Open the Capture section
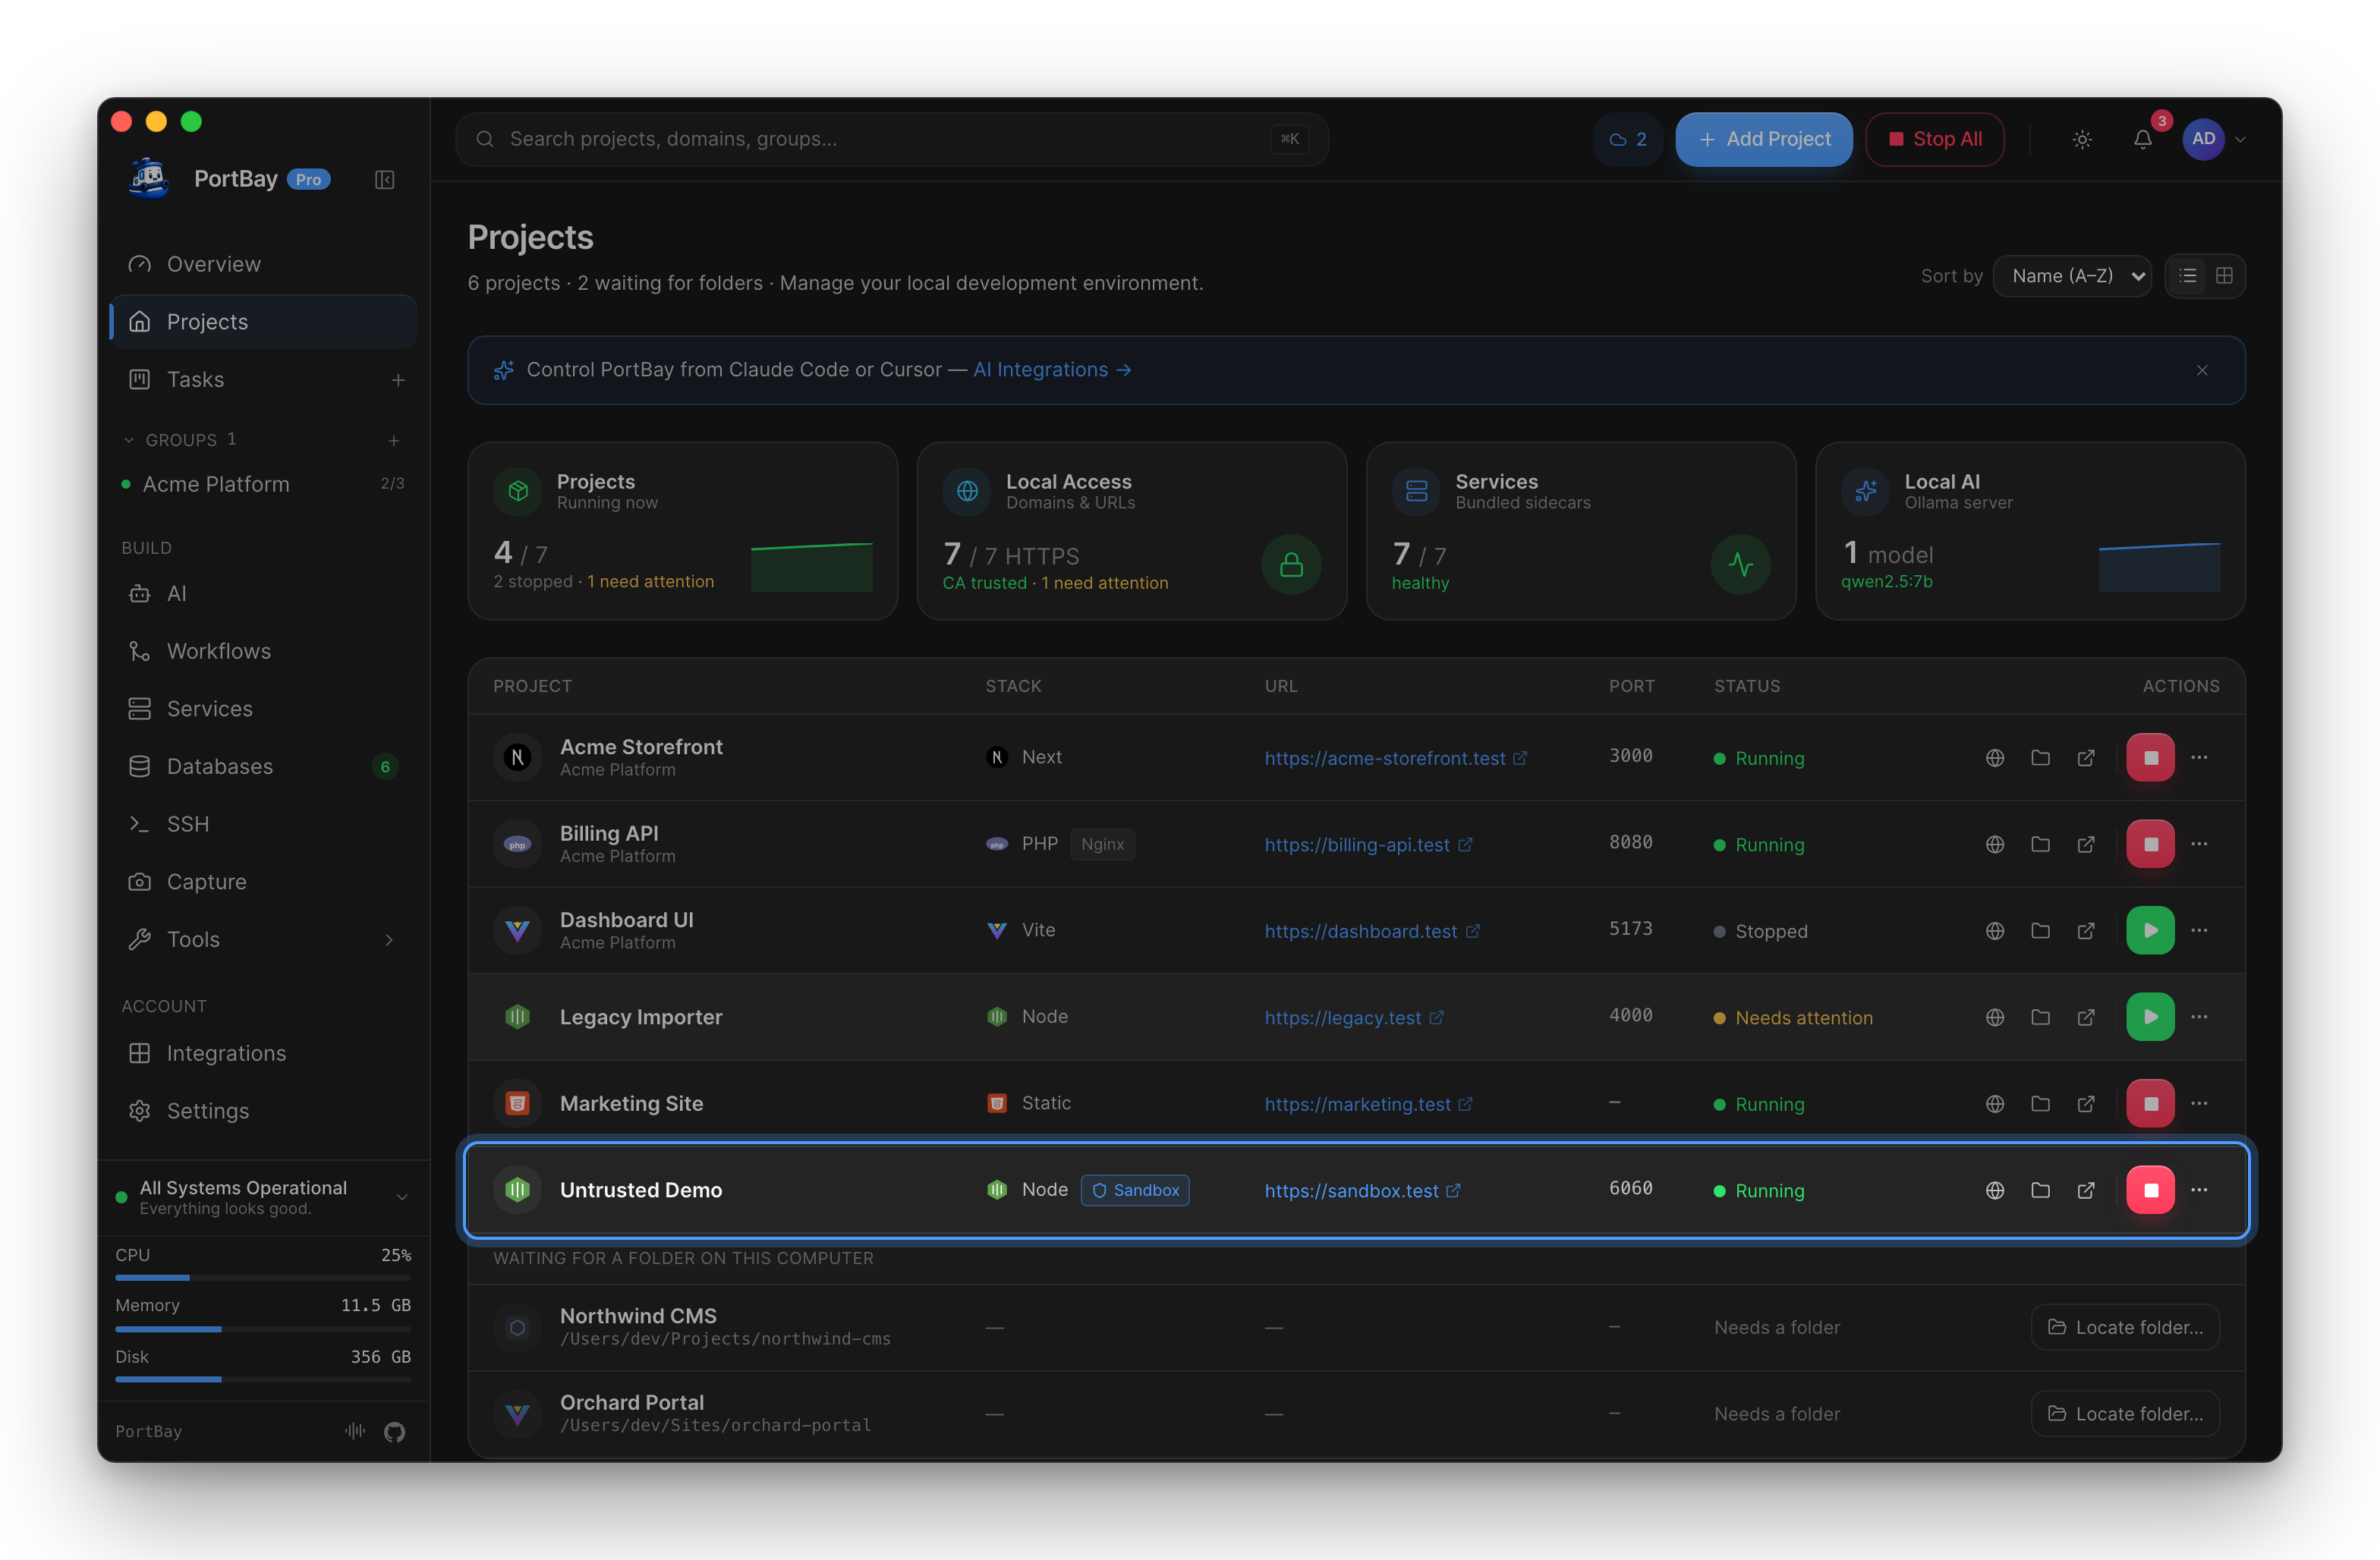This screenshot has height=1560, width=2380. click(263, 881)
